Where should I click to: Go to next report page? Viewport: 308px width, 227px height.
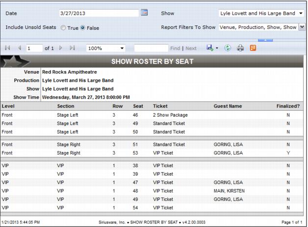(61, 49)
